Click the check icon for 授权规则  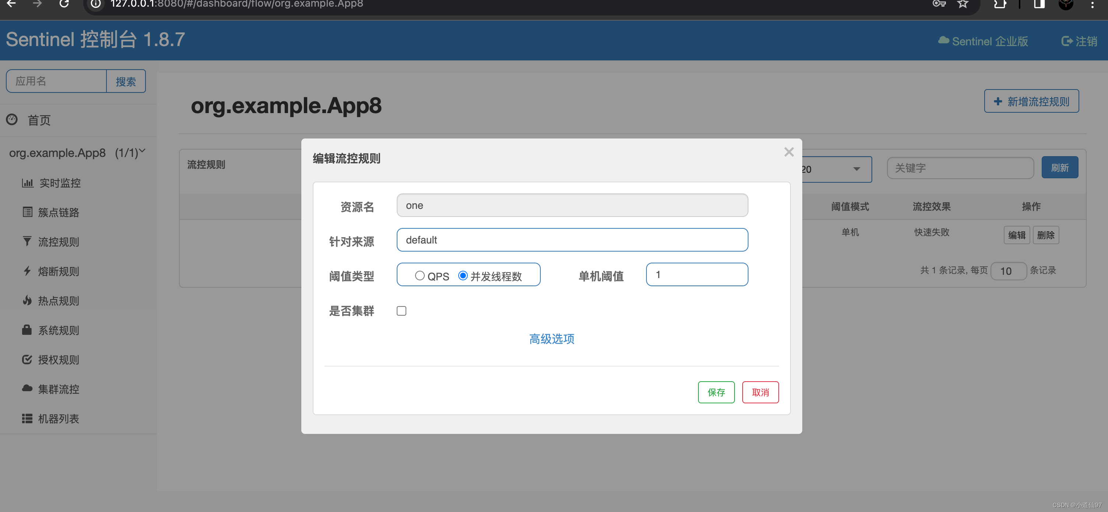(x=27, y=359)
